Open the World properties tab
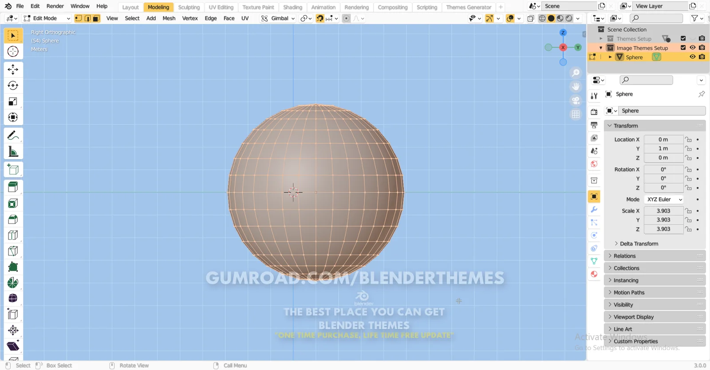This screenshot has width=710, height=370. pos(594,164)
